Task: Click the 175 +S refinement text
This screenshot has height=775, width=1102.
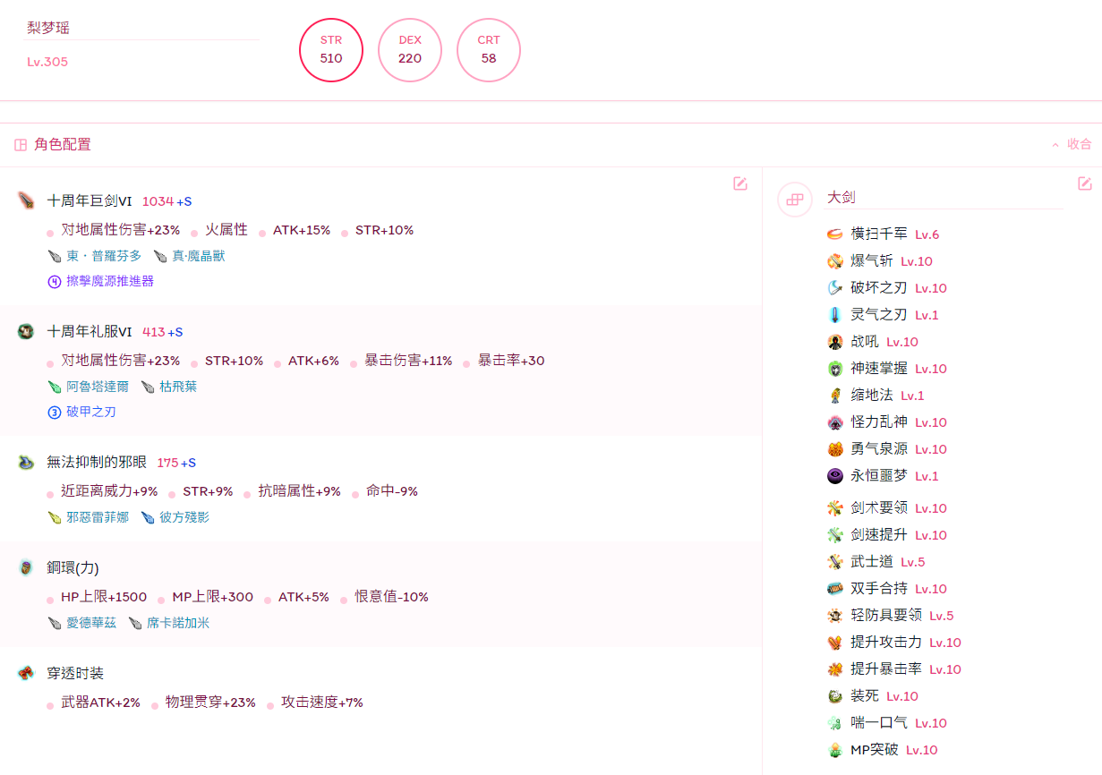Action: point(176,463)
